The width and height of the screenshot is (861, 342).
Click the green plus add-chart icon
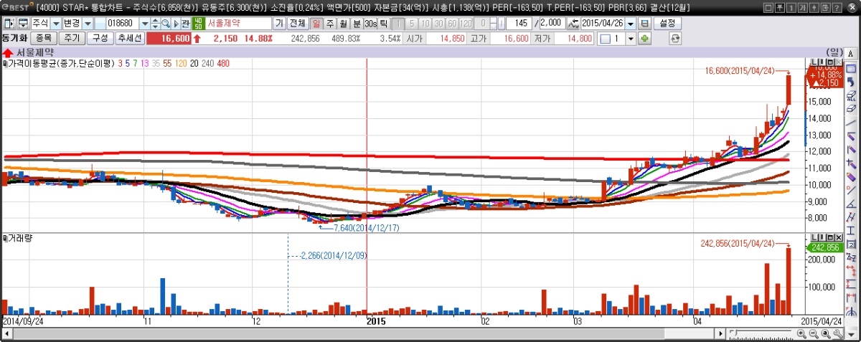(644, 38)
